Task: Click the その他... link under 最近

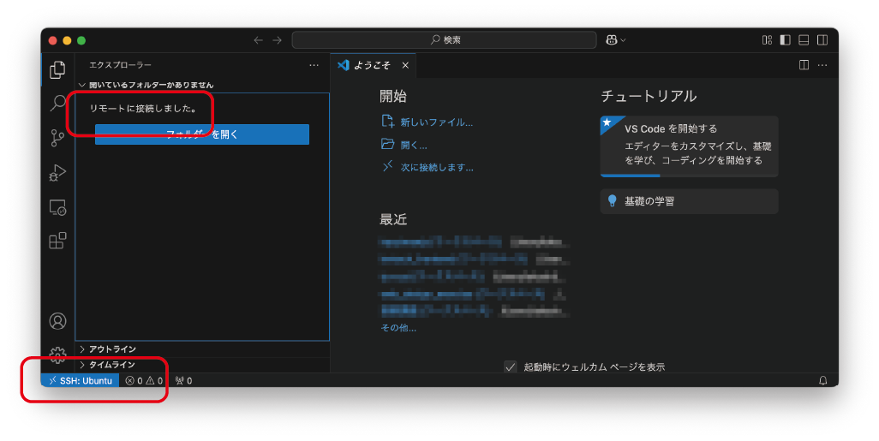Action: coord(398,328)
